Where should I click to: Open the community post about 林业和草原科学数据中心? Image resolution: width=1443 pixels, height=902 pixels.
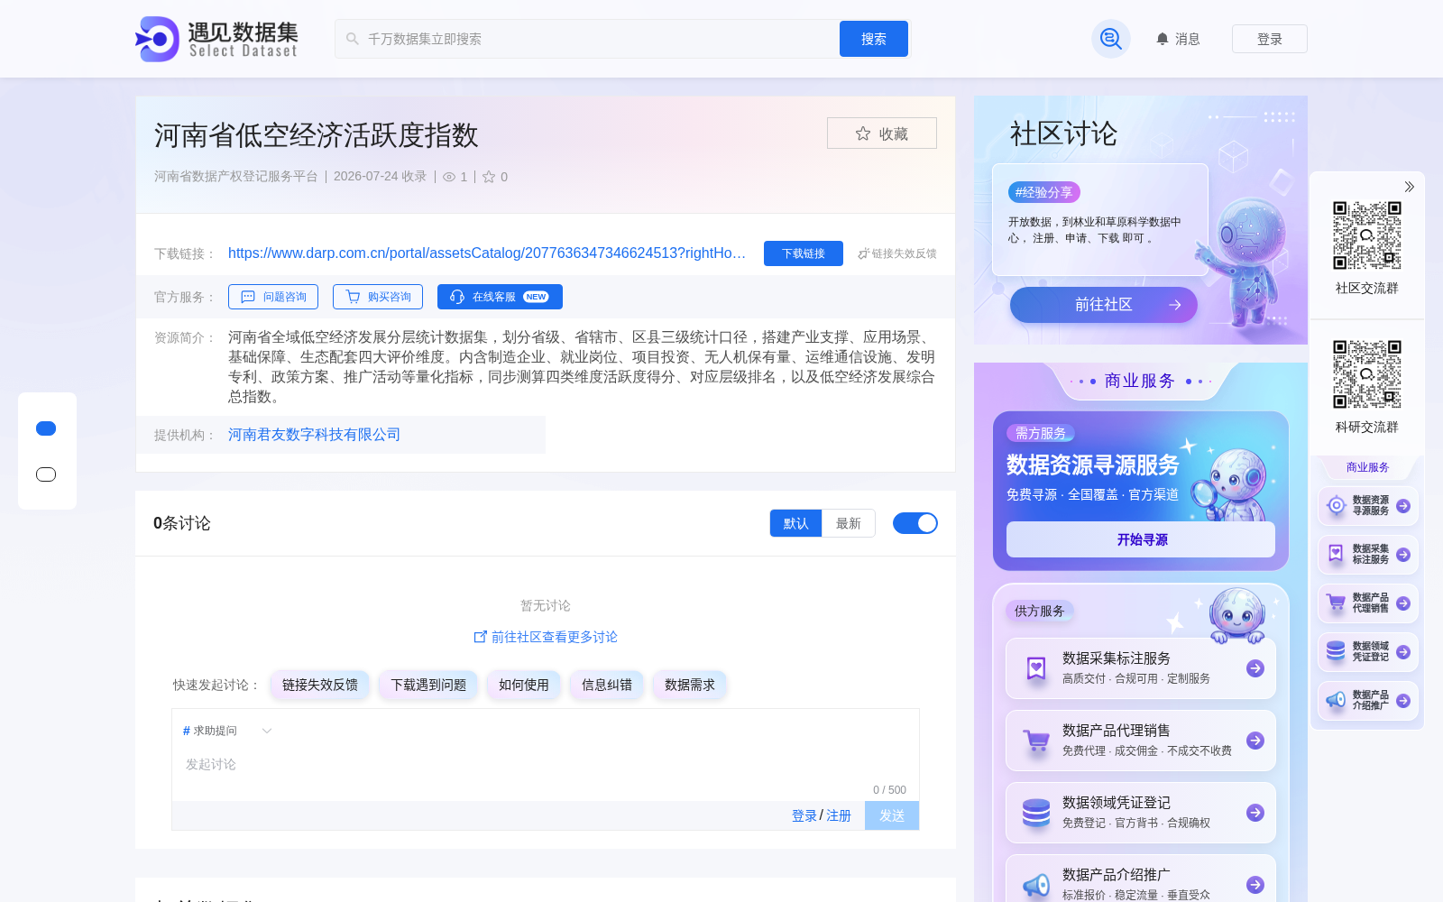[1096, 230]
